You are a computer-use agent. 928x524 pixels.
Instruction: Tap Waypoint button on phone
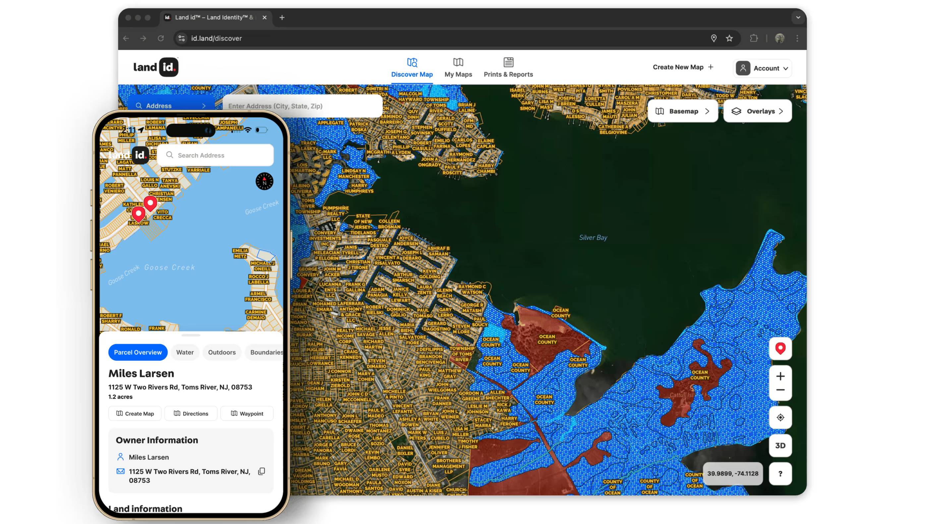[247, 413]
